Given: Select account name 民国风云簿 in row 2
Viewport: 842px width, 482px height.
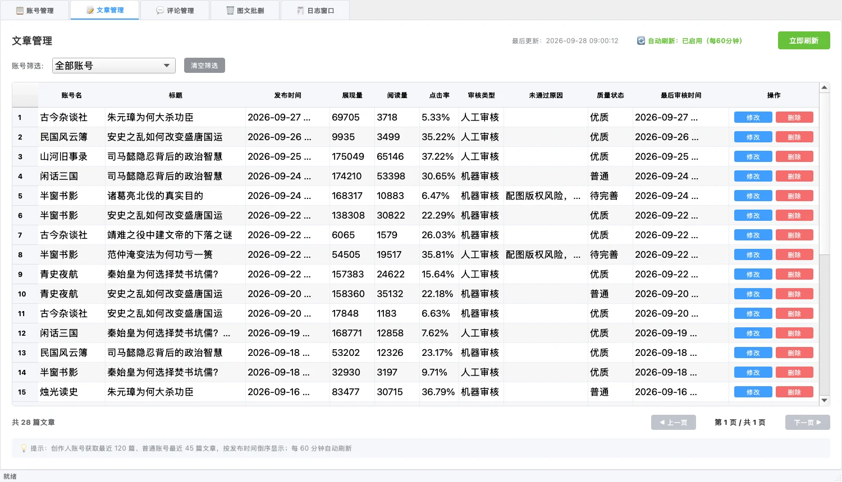Looking at the screenshot, I should [72, 137].
